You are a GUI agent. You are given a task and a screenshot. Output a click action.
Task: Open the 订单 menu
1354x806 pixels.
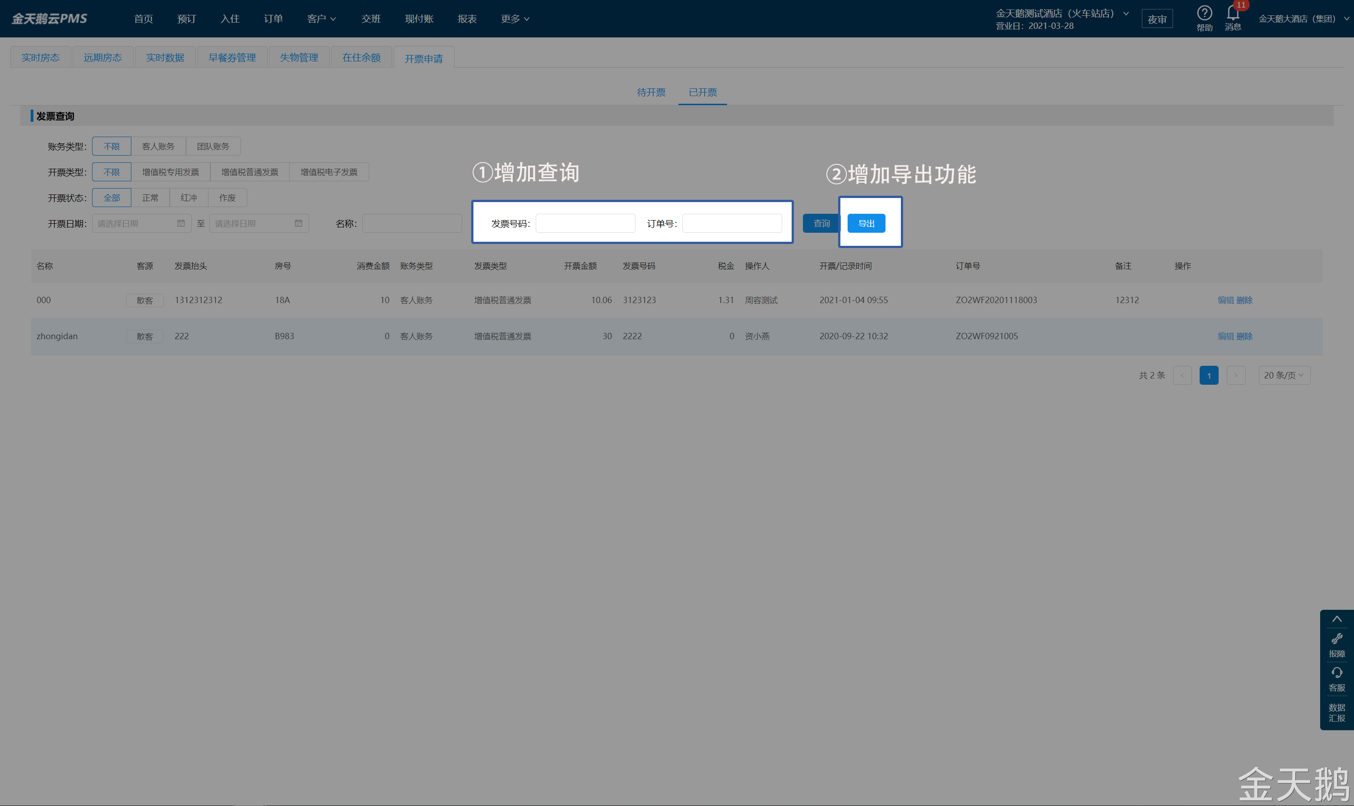[x=274, y=18]
